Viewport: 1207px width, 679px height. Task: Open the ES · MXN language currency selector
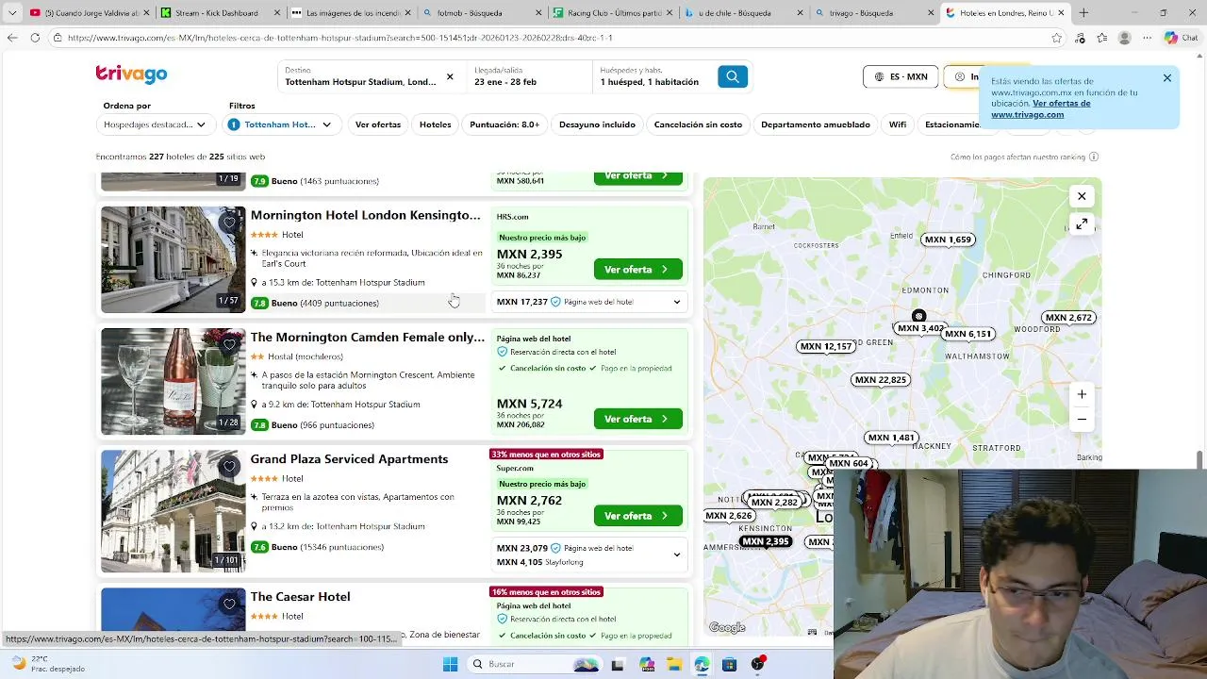coord(901,76)
